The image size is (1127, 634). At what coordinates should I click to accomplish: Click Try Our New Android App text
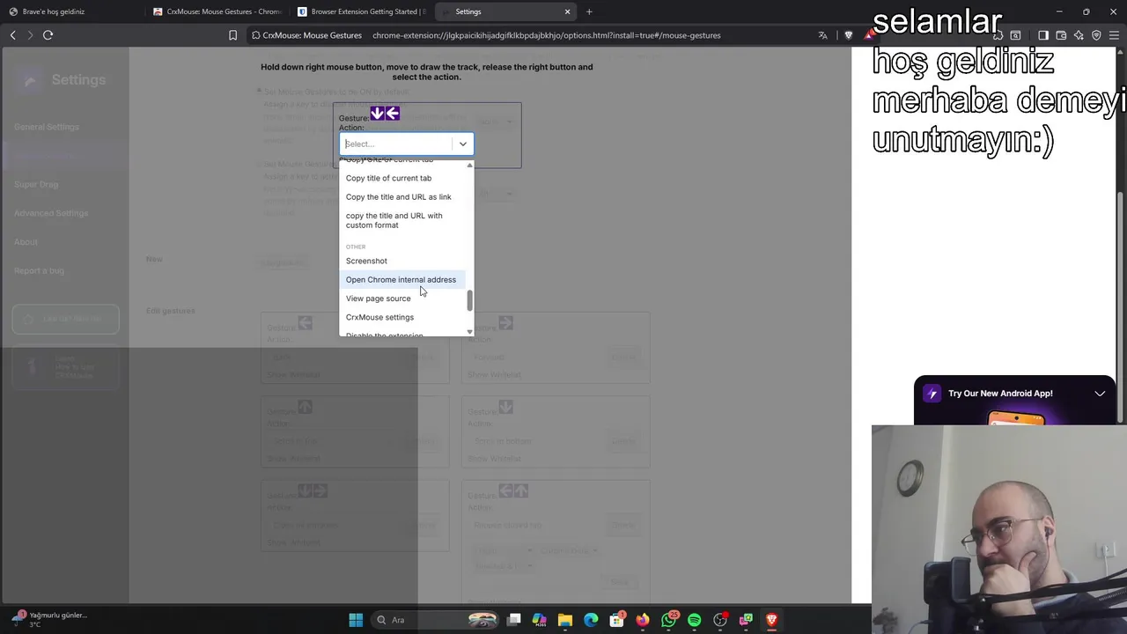[x=1000, y=394]
